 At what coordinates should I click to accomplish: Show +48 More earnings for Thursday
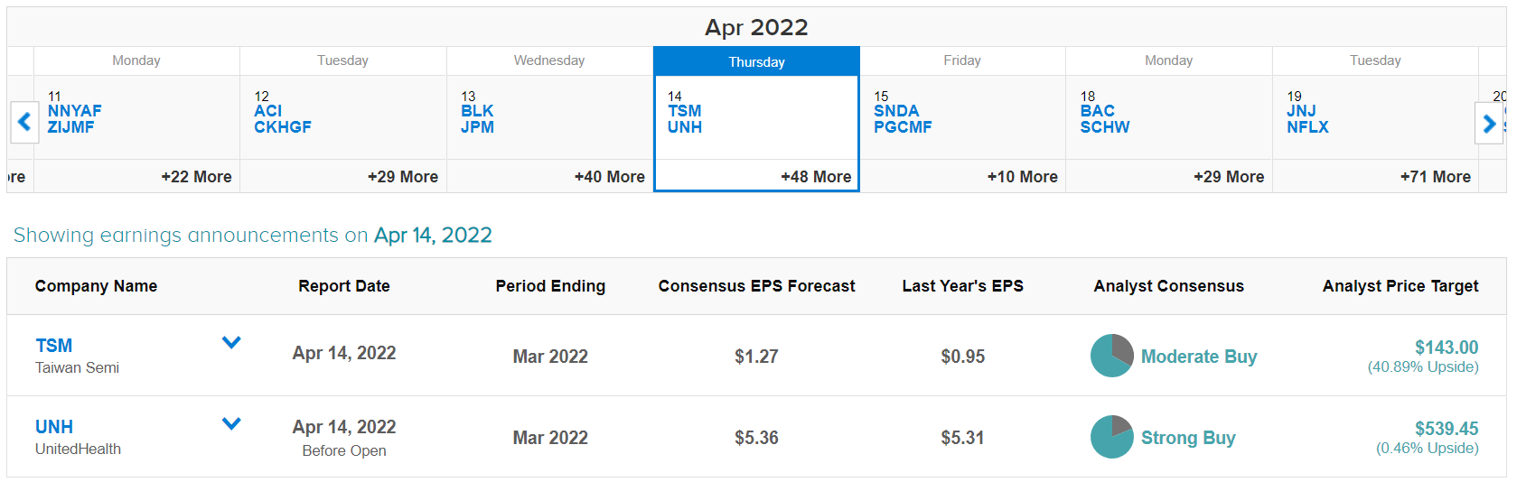point(816,177)
